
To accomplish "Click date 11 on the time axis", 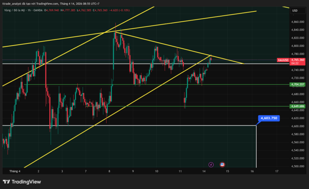I will click(x=180, y=171).
